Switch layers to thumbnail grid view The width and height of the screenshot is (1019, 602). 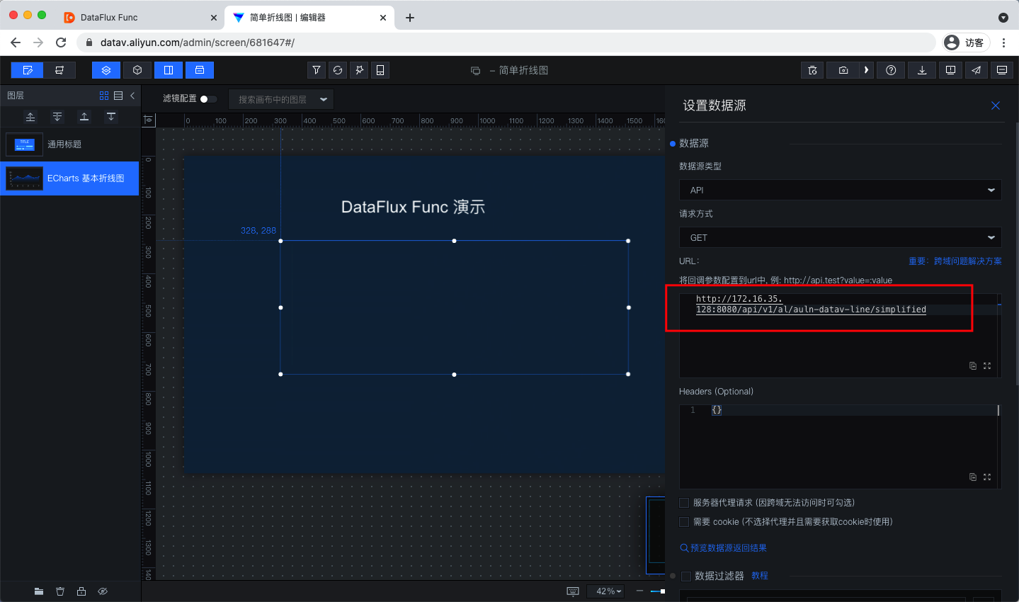pyautogui.click(x=104, y=96)
